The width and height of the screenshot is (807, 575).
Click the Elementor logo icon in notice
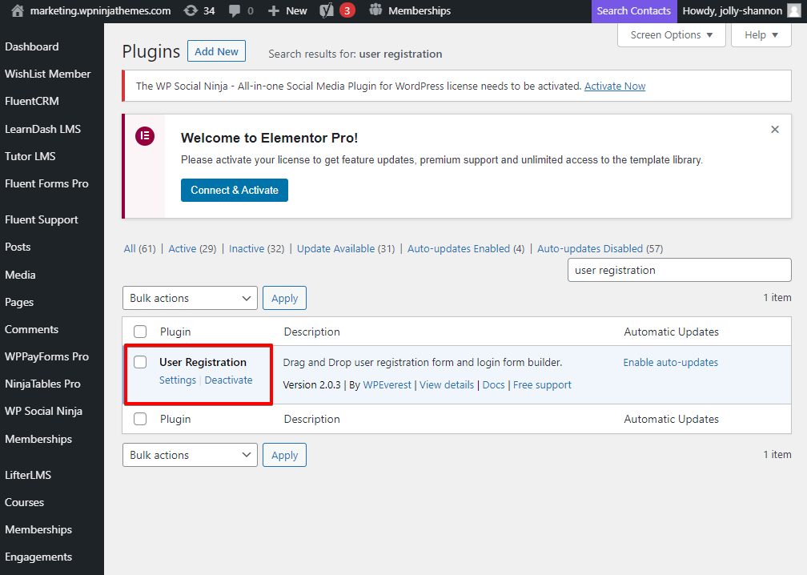click(x=145, y=136)
